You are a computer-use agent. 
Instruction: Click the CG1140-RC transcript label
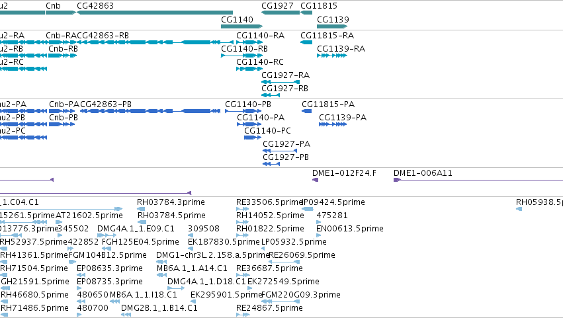pos(260,62)
